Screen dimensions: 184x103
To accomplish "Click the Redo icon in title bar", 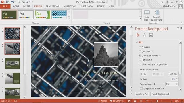I will click(19, 2).
